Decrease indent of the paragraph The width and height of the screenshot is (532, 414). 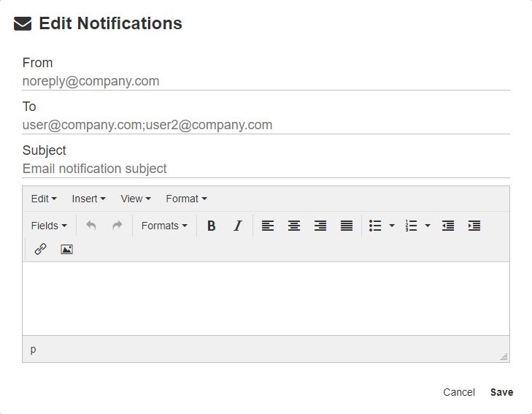(448, 226)
